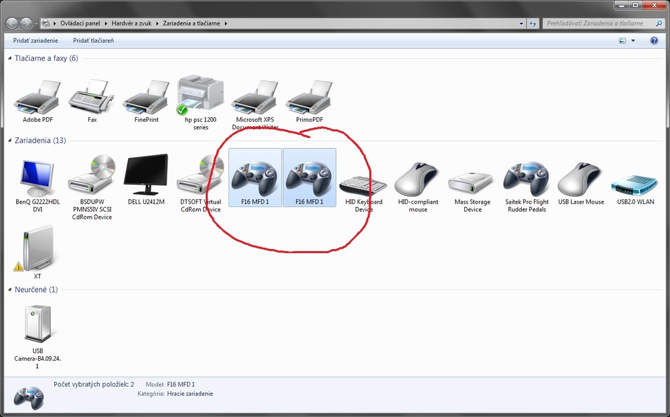Click Pridať zariadenie button
This screenshot has height=417, width=670.
(x=36, y=41)
